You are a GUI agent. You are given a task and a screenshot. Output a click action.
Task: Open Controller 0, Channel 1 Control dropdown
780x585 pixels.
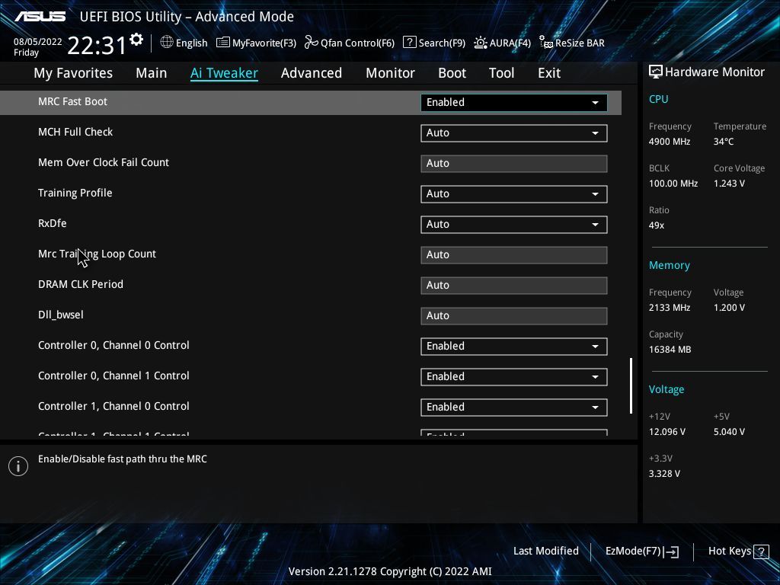514,376
